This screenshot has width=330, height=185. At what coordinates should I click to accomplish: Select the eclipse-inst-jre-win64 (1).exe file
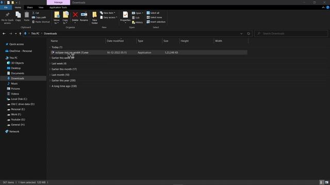pyautogui.click(x=149, y=52)
